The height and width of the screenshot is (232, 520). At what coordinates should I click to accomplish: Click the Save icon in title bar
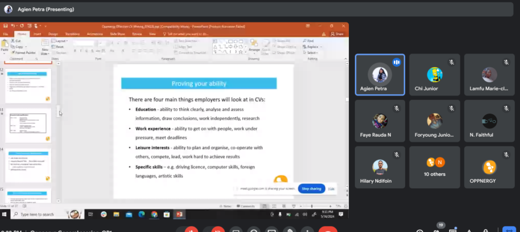click(5, 25)
